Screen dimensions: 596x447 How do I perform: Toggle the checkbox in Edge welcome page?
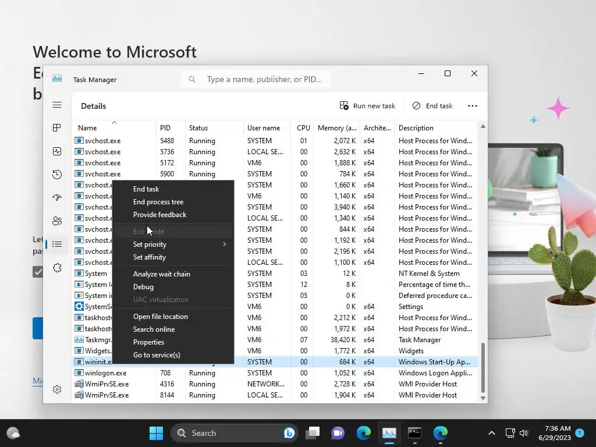click(38, 272)
